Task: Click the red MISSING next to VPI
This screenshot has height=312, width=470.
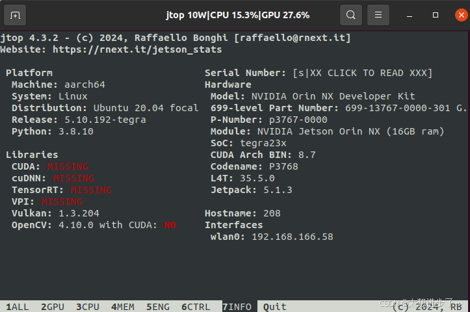Action: [x=62, y=201]
